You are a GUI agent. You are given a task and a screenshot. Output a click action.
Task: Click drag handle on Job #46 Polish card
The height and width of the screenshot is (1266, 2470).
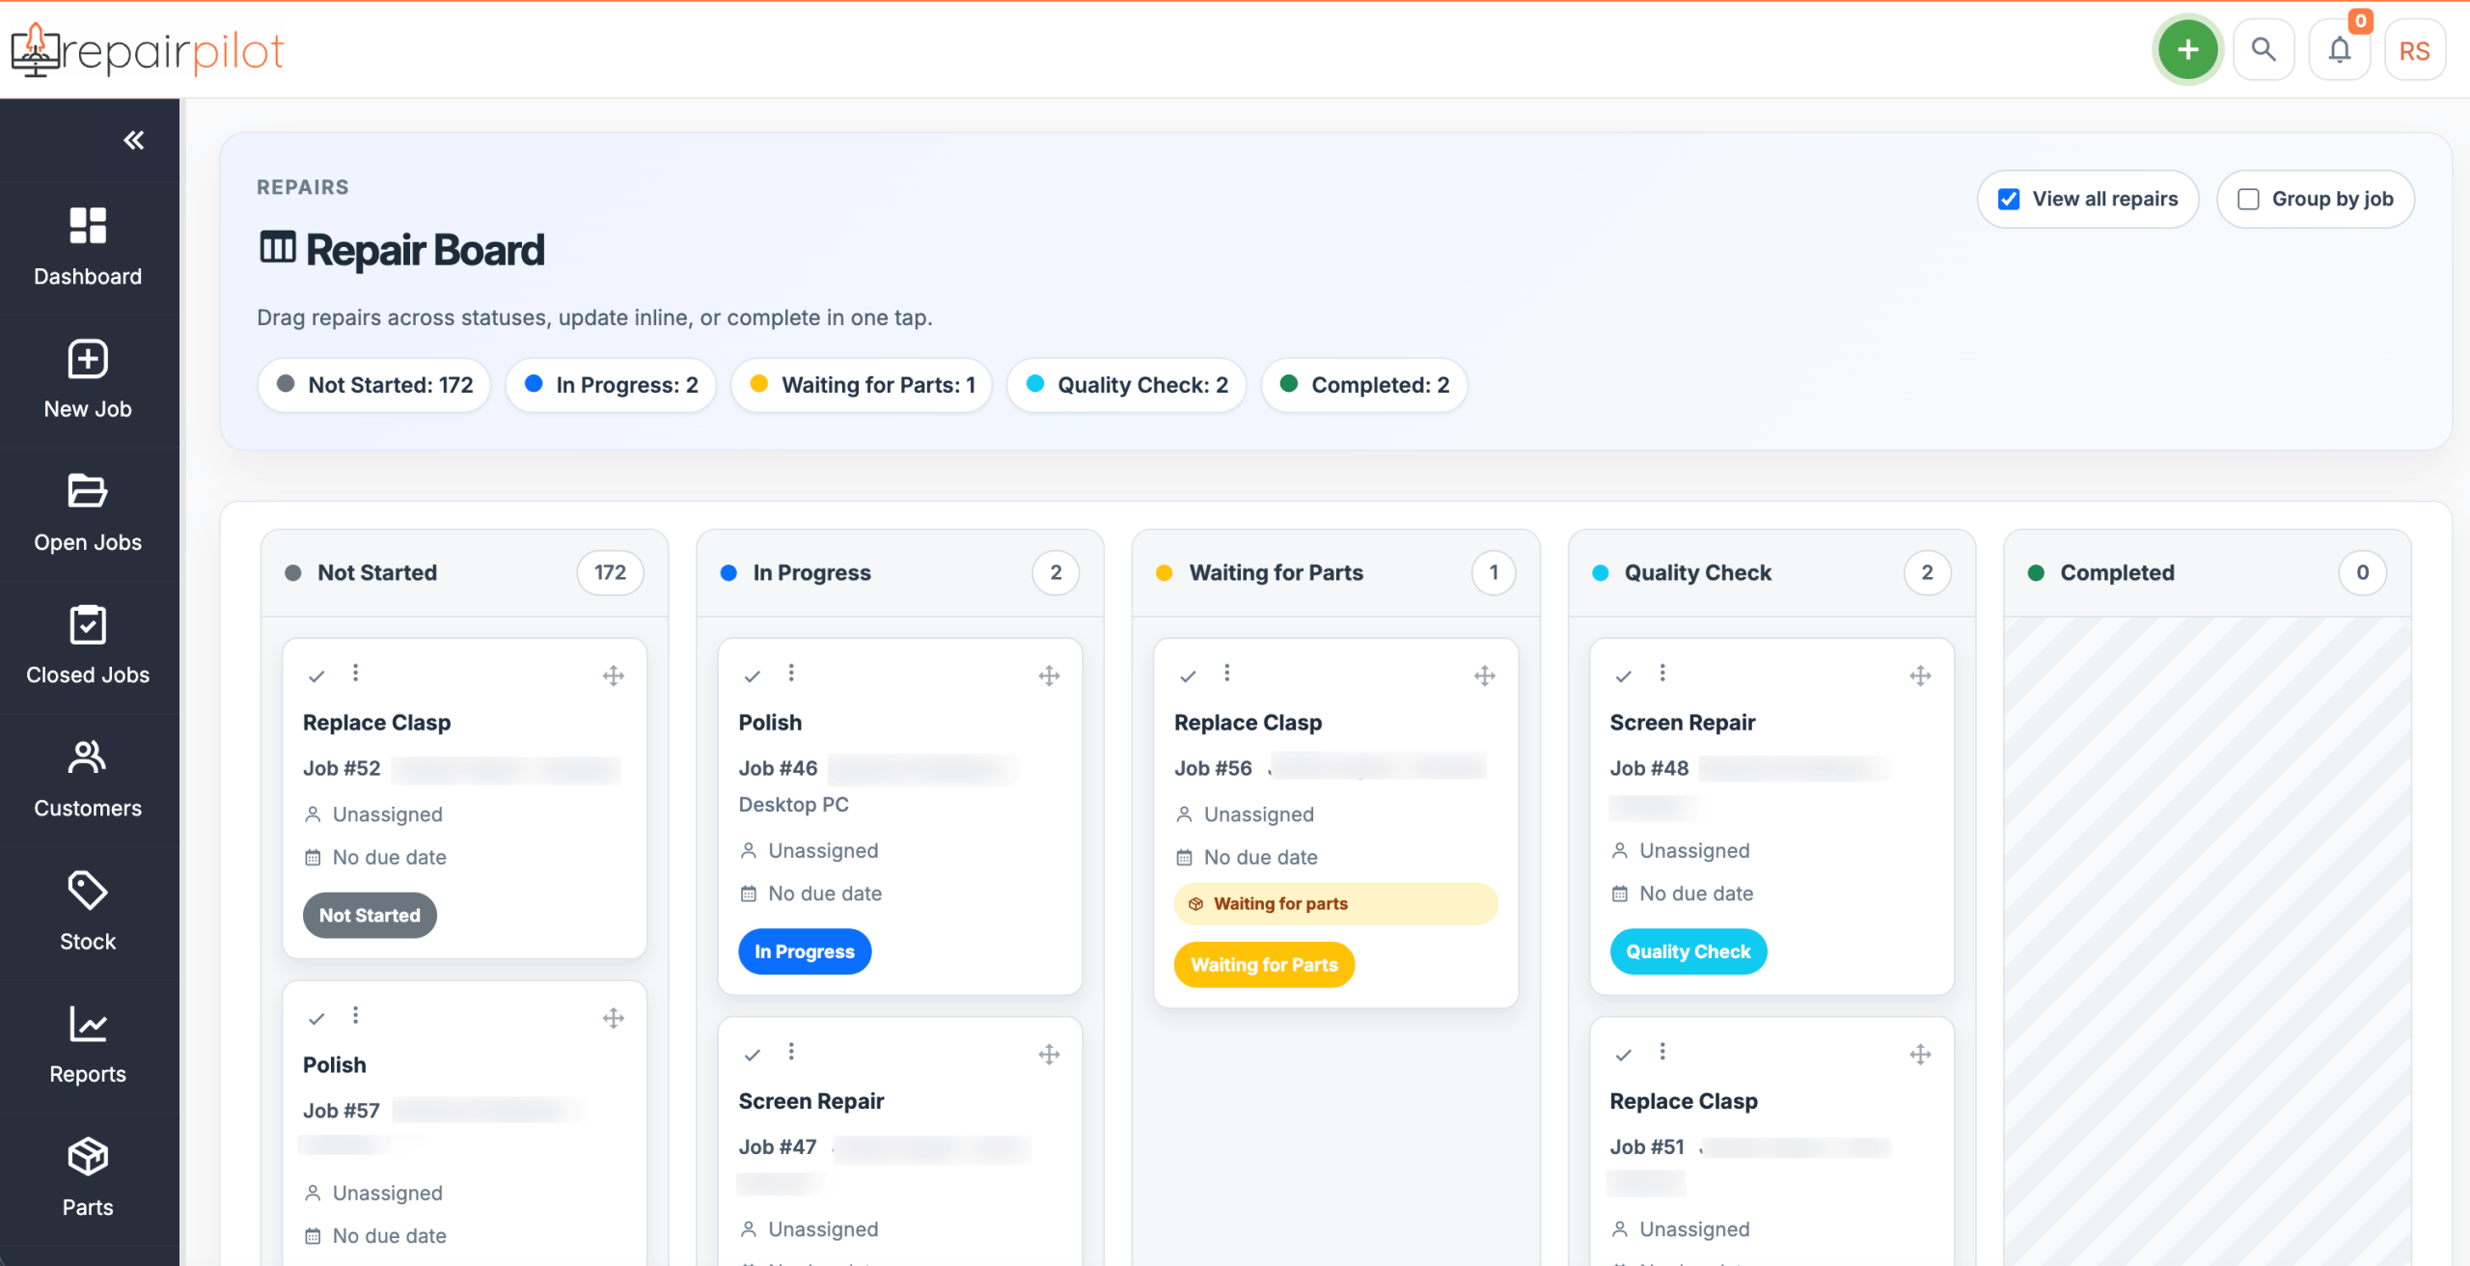point(1049,676)
